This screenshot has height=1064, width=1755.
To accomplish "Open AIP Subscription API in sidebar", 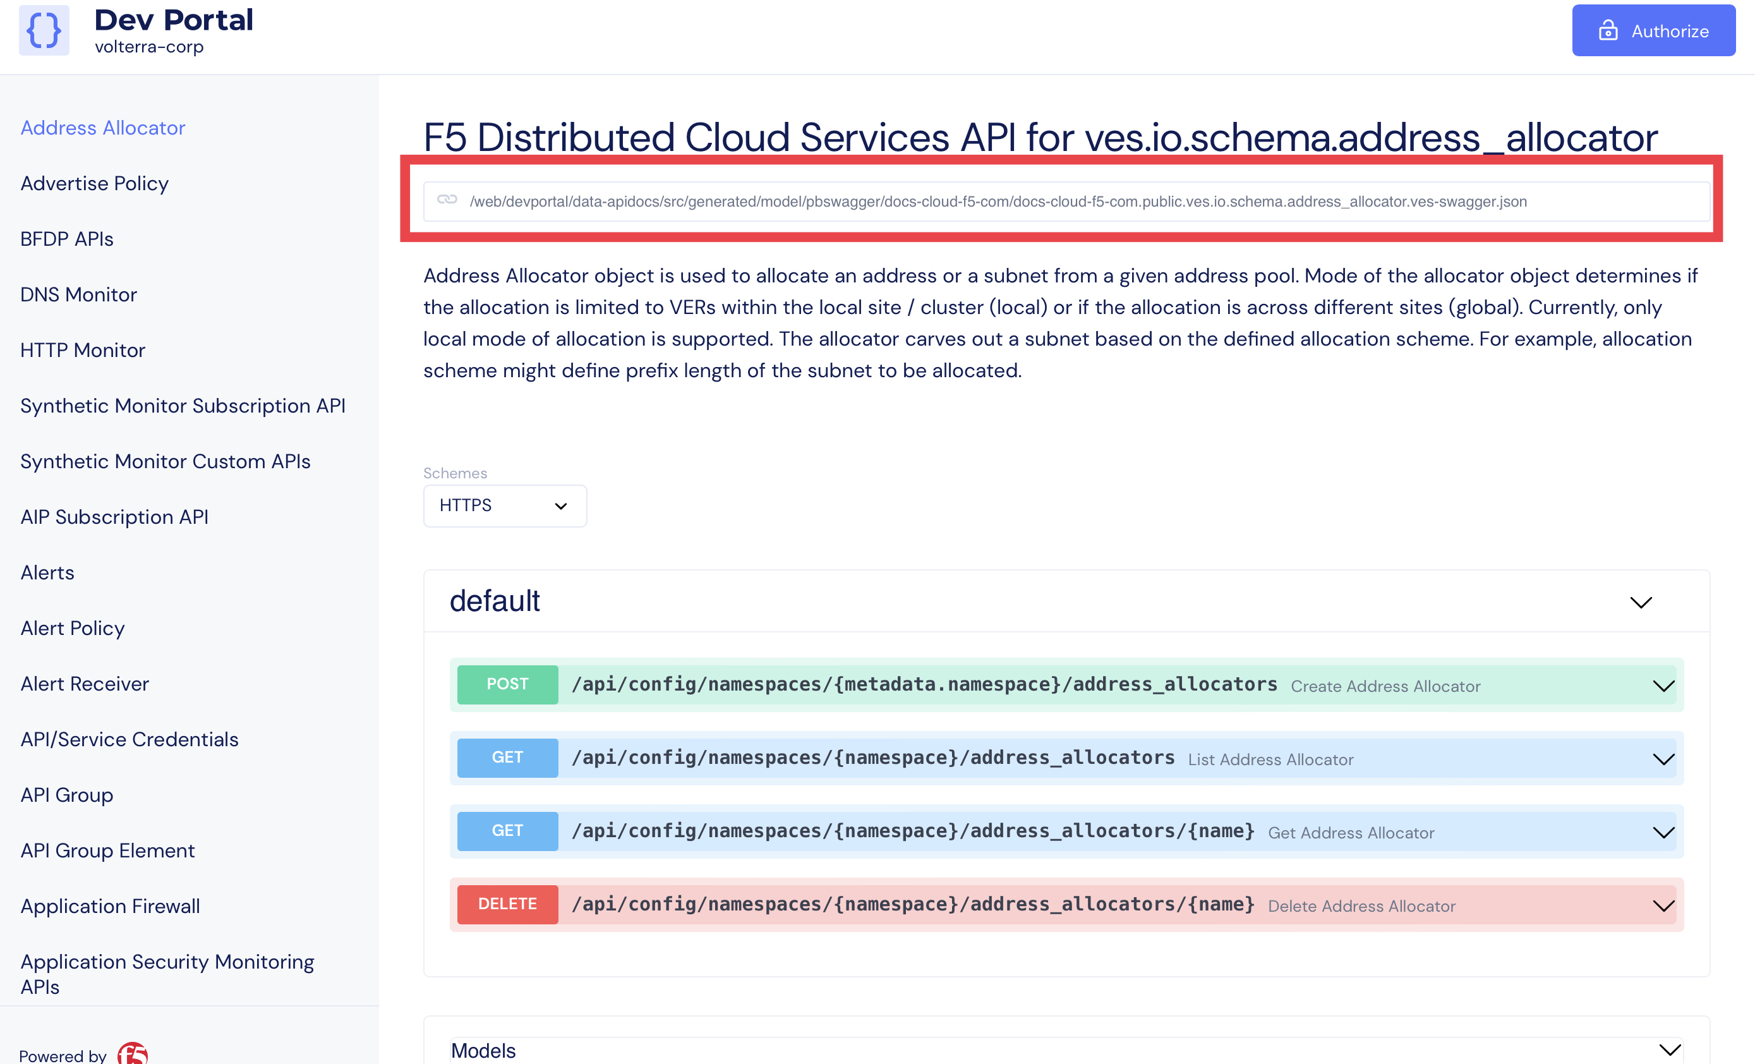I will point(114,516).
